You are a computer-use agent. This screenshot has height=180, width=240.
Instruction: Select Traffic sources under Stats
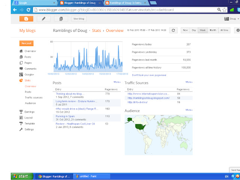(34, 97)
